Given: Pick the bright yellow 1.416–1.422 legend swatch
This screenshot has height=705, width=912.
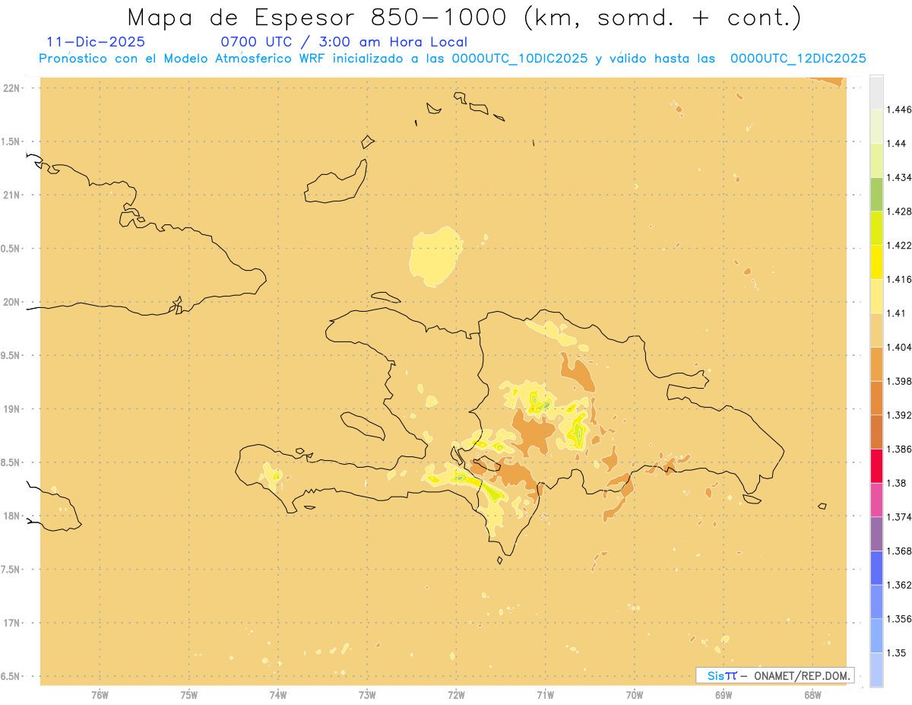Looking at the screenshot, I should (876, 262).
